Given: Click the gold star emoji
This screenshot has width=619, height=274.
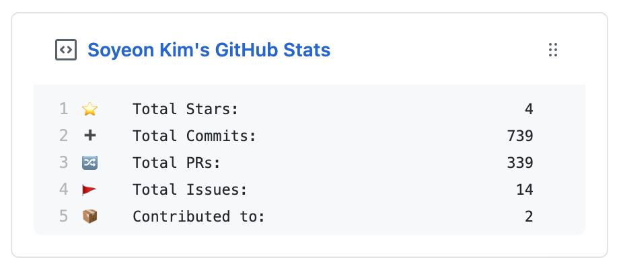Looking at the screenshot, I should (89, 109).
